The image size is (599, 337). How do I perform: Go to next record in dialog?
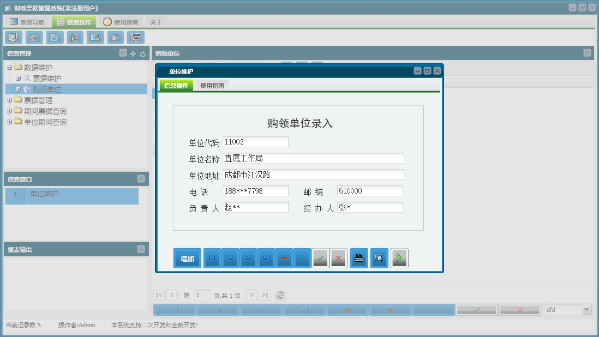(248, 258)
